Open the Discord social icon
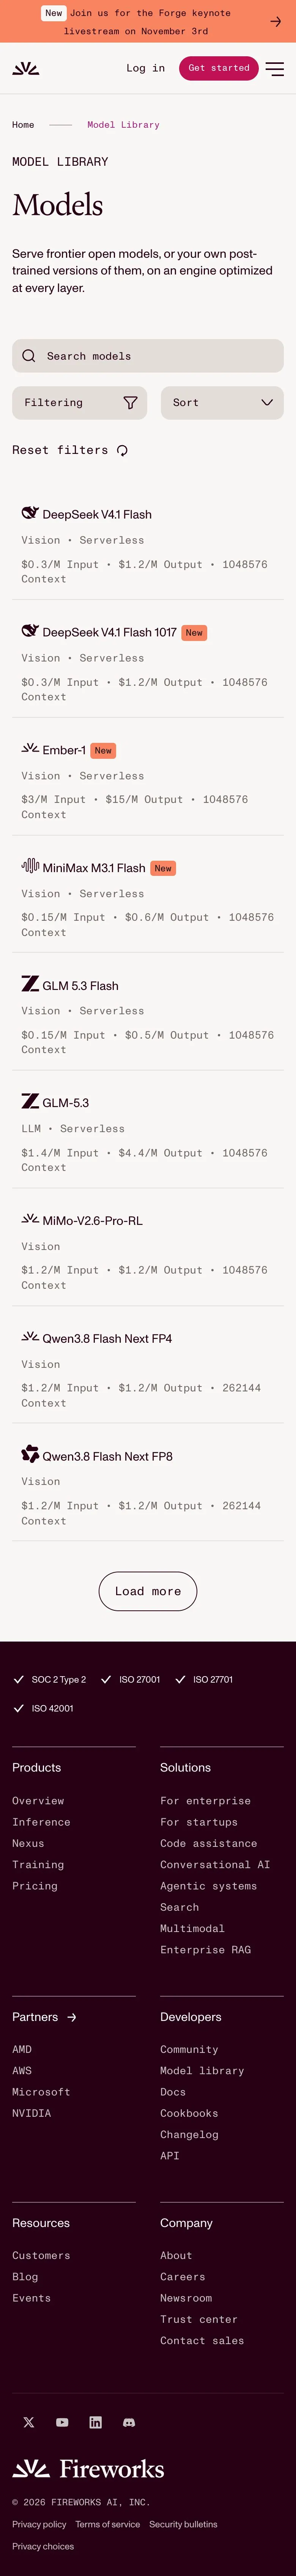This screenshot has width=296, height=2576. click(x=129, y=2422)
